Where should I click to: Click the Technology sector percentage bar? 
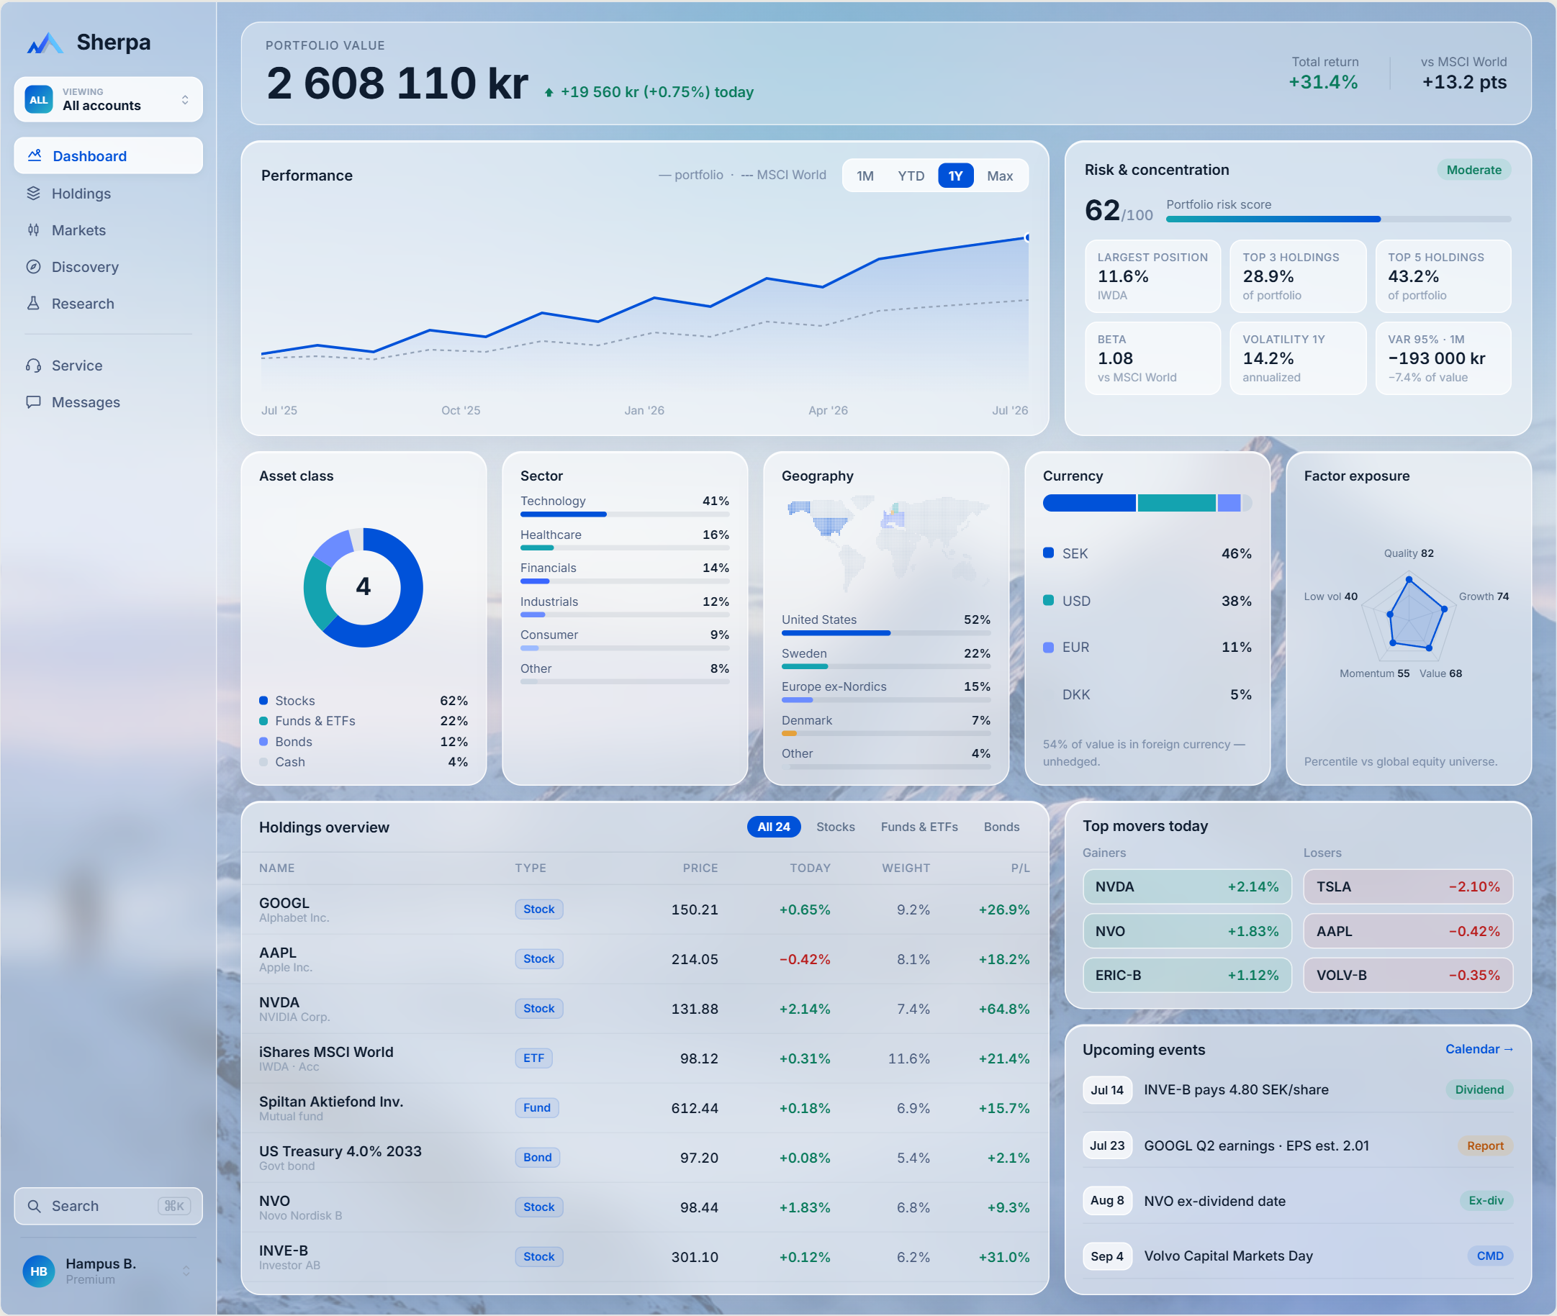[x=625, y=514]
